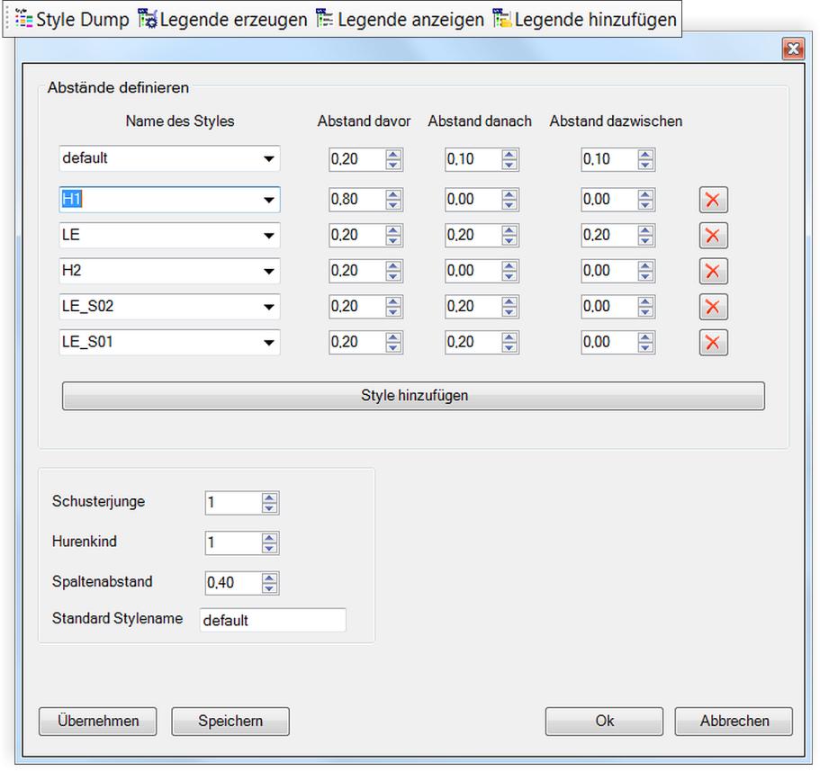Click the Übernehmen button
The height and width of the screenshot is (771, 820).
(97, 721)
